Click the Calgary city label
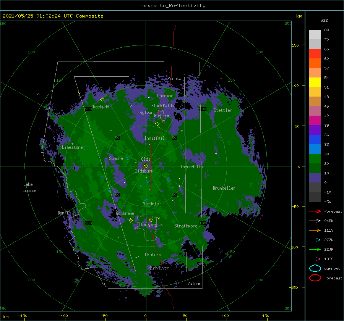Viewport: 344px width, 321px height. tap(149, 224)
